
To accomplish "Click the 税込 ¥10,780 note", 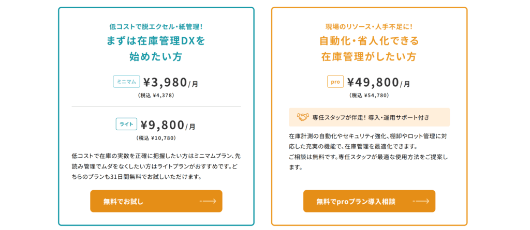I will (x=156, y=138).
